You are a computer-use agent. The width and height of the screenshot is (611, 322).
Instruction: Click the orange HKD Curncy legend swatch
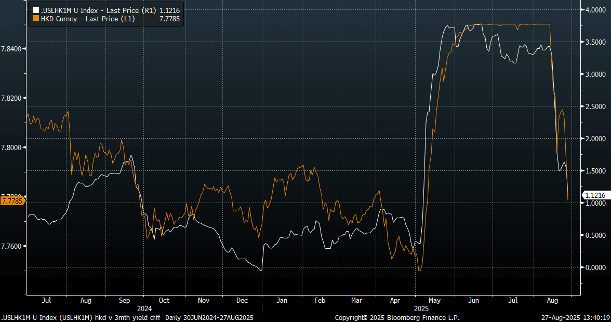click(x=35, y=18)
